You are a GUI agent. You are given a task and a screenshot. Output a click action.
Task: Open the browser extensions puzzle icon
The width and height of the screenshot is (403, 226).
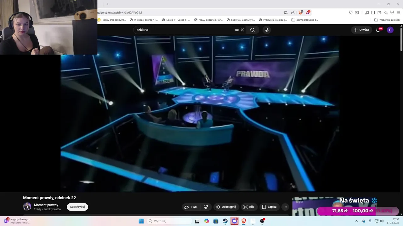350,13
